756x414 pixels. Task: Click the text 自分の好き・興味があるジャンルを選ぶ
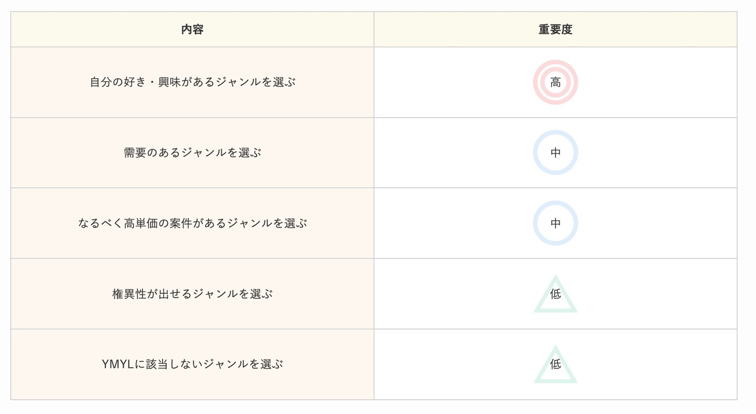(192, 82)
